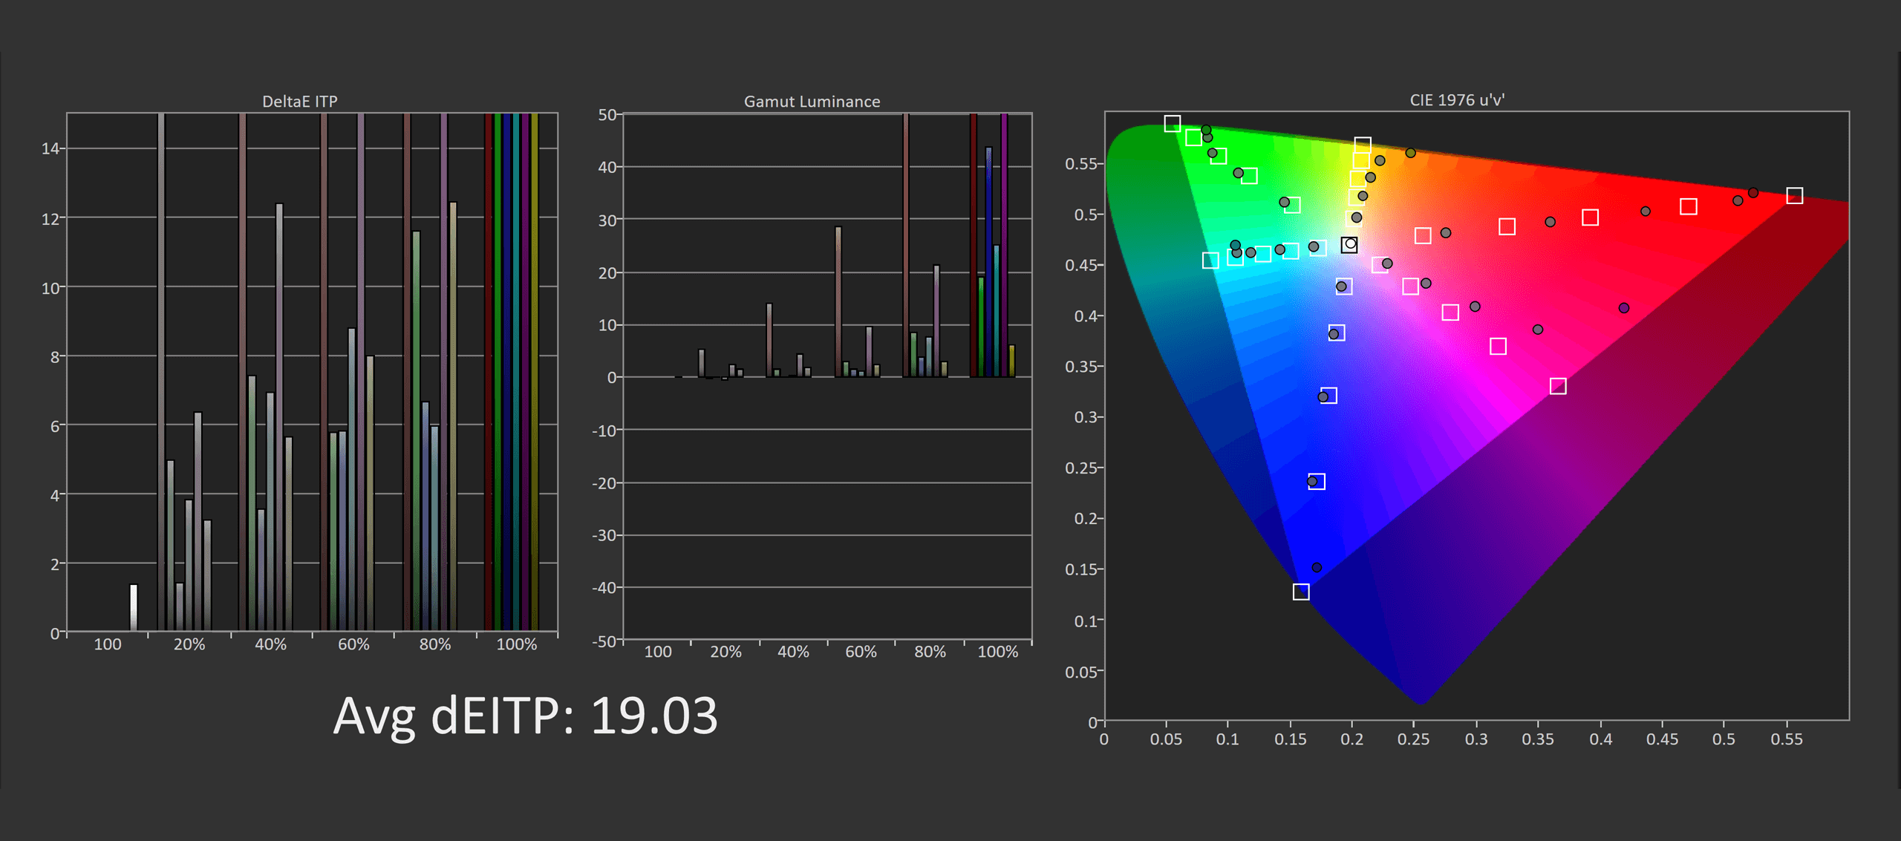Click the CIE 1976 u'v' chart title
1901x841 pixels.
[x=1456, y=100]
